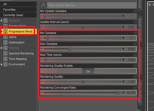Select Progressive Rendering in the tree

tap(21, 31)
